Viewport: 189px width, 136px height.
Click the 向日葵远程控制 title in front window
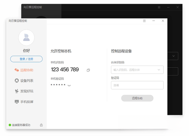pyautogui.click(x=18, y=21)
